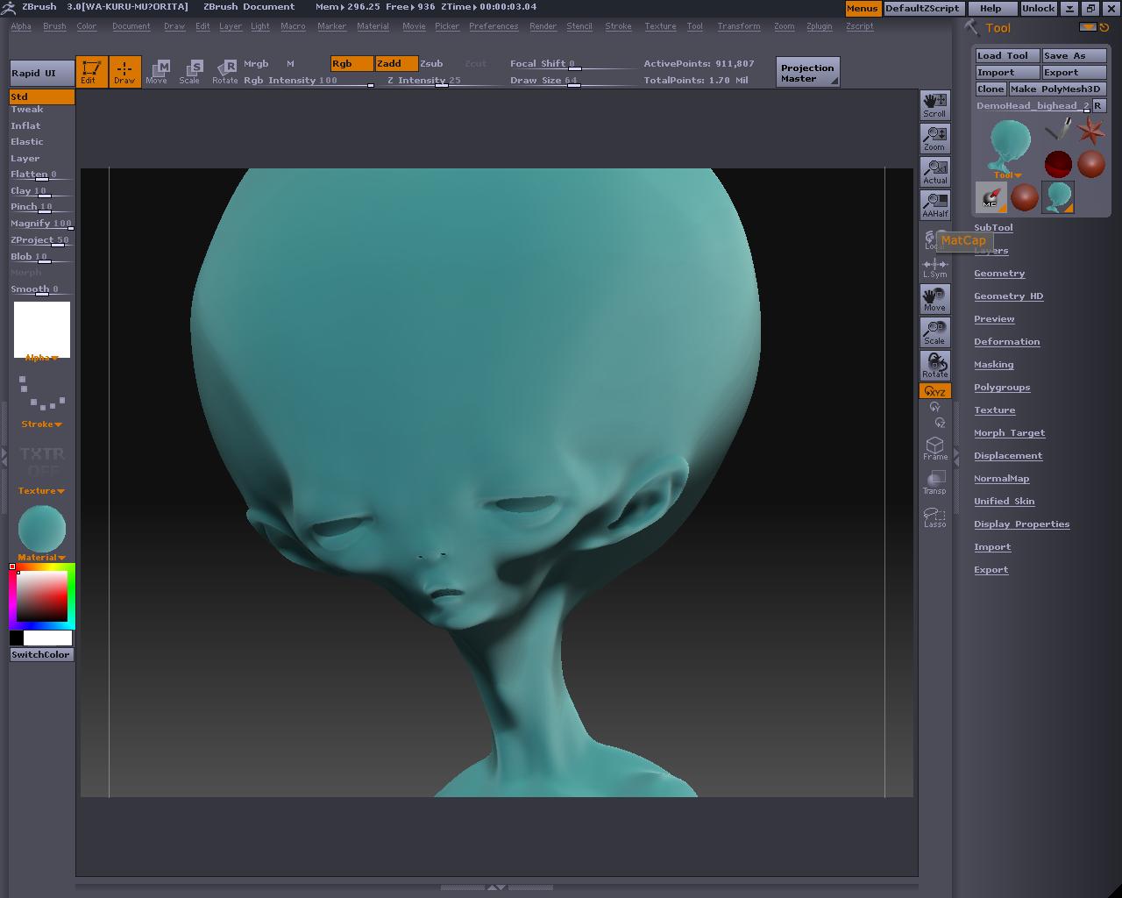1122x898 pixels.
Task: Select the Rotate gizmo in the top shelf
Action: tap(225, 72)
